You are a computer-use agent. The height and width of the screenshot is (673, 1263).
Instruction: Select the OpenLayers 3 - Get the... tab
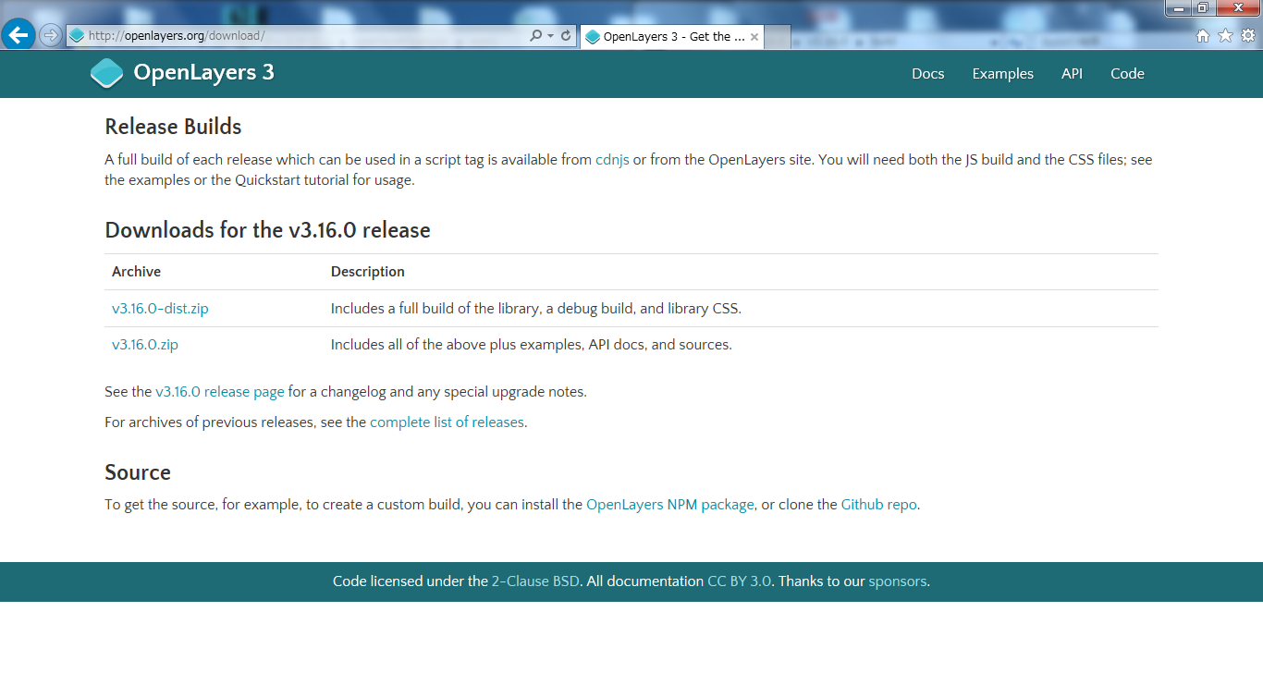(672, 37)
